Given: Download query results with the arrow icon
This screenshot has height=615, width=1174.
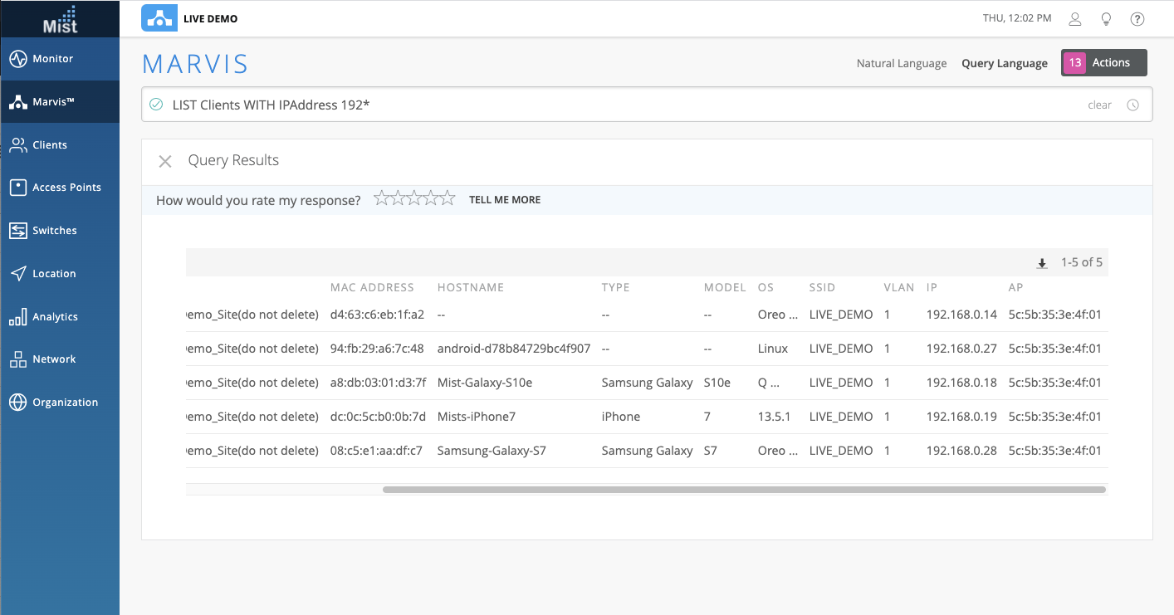Looking at the screenshot, I should click(1042, 264).
